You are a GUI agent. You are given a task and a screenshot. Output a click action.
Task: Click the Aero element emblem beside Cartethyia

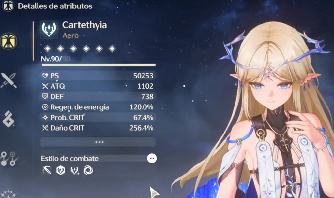tap(49, 29)
